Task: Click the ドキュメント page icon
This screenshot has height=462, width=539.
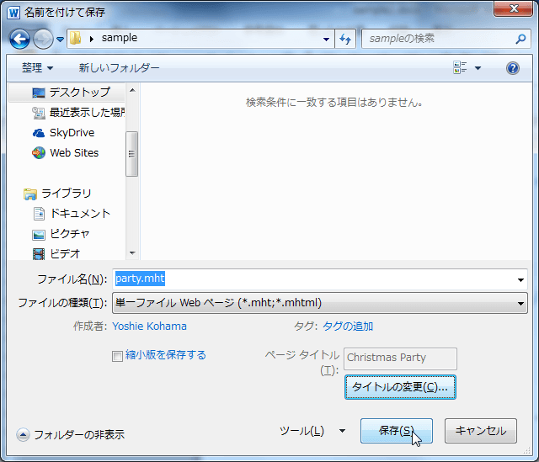Action: [x=39, y=214]
